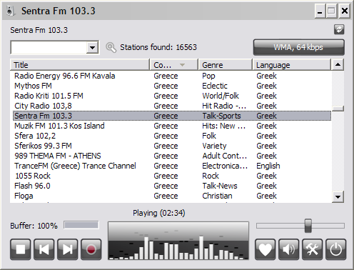Click the WMA, 64 kbps button
The height and width of the screenshot is (270, 354).
coord(298,47)
